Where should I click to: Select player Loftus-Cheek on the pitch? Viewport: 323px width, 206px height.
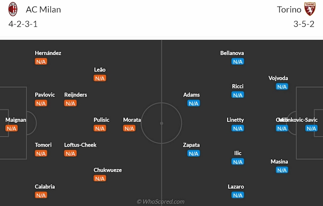(80, 145)
